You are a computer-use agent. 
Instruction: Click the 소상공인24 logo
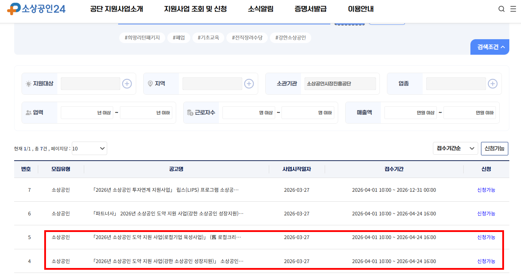tap(36, 9)
